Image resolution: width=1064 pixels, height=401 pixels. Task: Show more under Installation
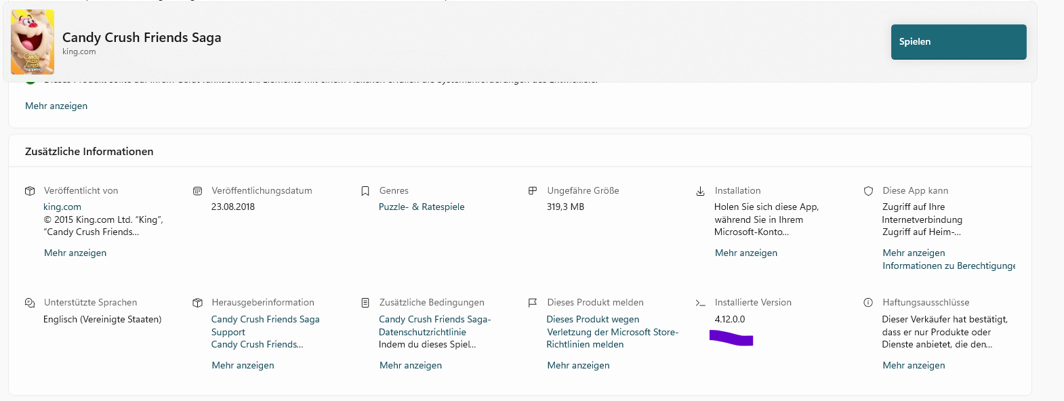746,253
